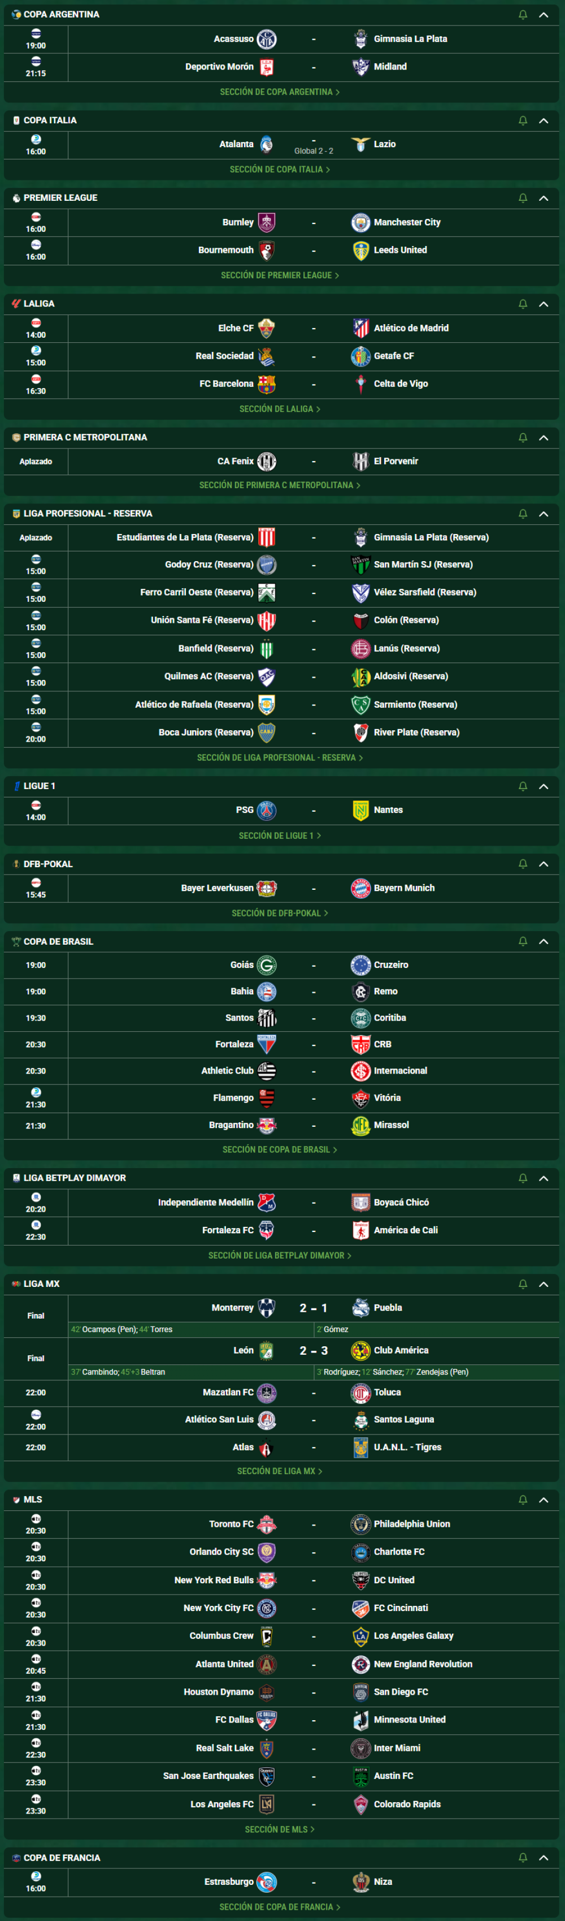565x1921 pixels.
Task: Open the MLS league header
Action: [x=33, y=1500]
